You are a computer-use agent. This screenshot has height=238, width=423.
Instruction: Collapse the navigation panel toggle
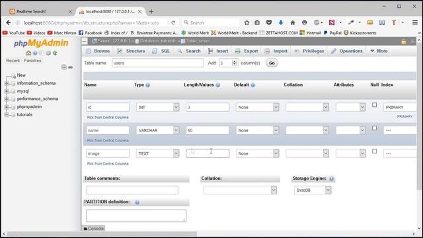point(85,41)
